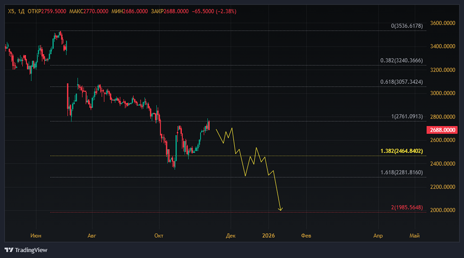Viewport: 464px width, 258px height.
Task: Click the yellow forecast arrow tip near 2000
Action: [280, 209]
